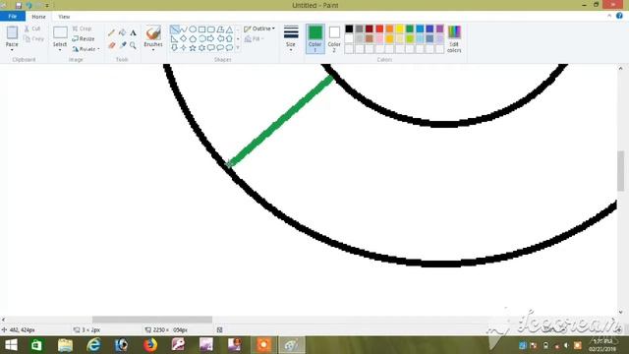Open the Select dropdown arrow
This screenshot has height=354, width=629.
point(60,50)
